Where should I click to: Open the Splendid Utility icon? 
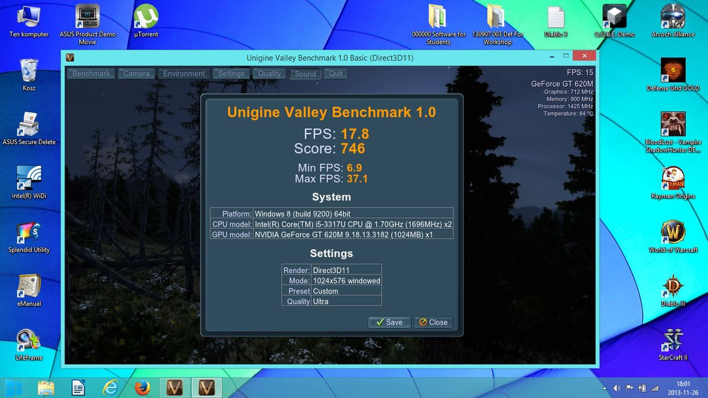coord(29,236)
